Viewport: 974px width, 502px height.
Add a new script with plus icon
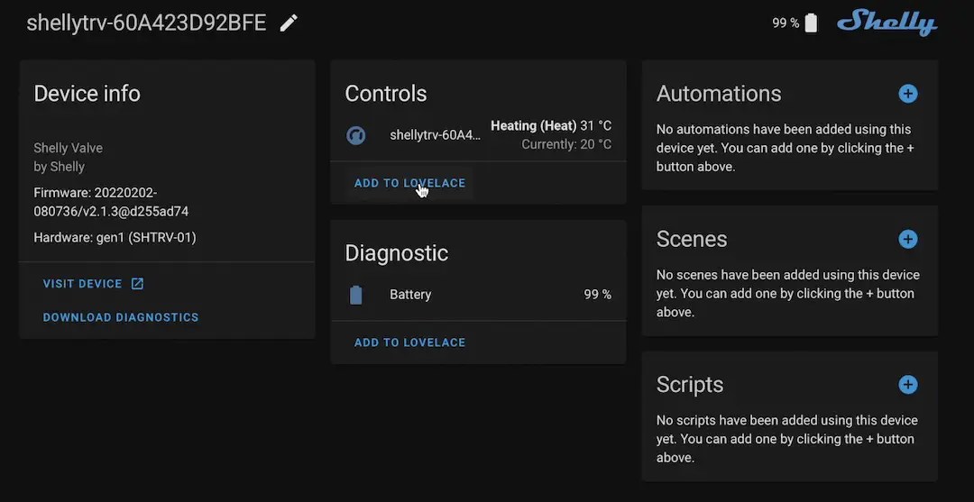(x=908, y=385)
